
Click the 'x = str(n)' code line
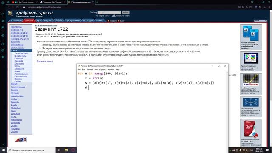(94, 78)
